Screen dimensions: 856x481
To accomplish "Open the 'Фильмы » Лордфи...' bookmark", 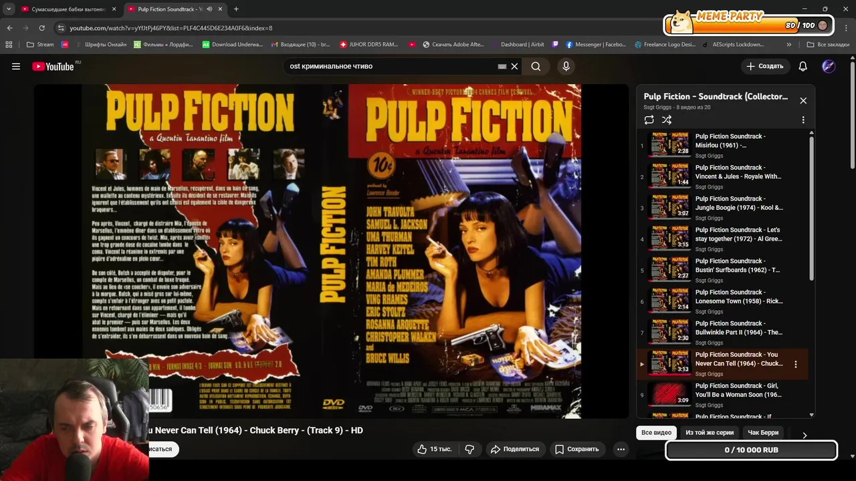I will coord(164,45).
